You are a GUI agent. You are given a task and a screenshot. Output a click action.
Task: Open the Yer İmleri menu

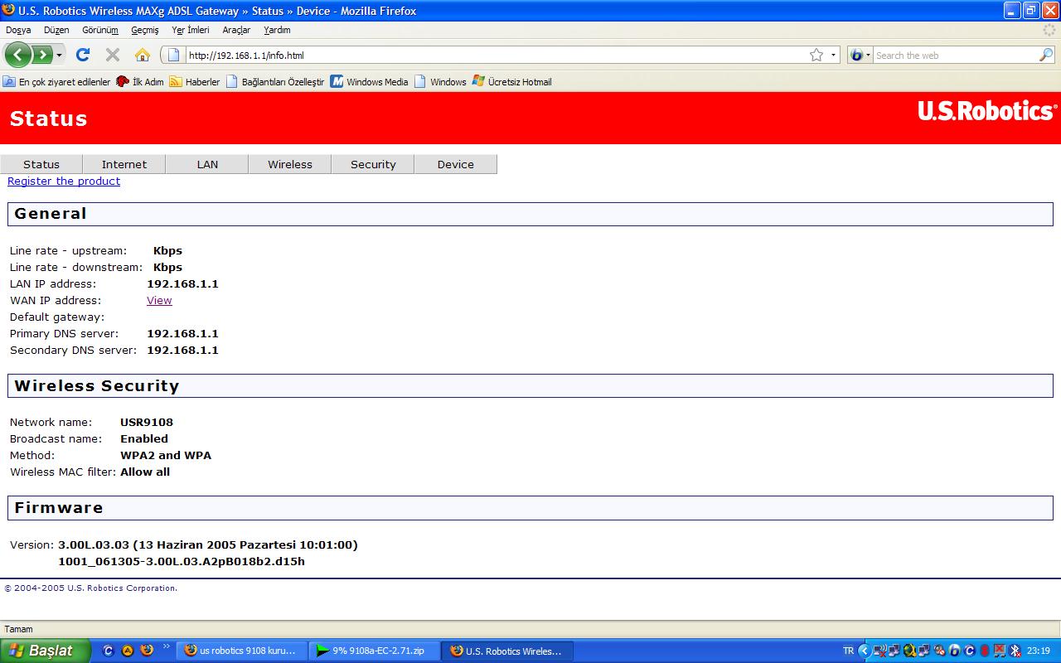[x=191, y=30]
